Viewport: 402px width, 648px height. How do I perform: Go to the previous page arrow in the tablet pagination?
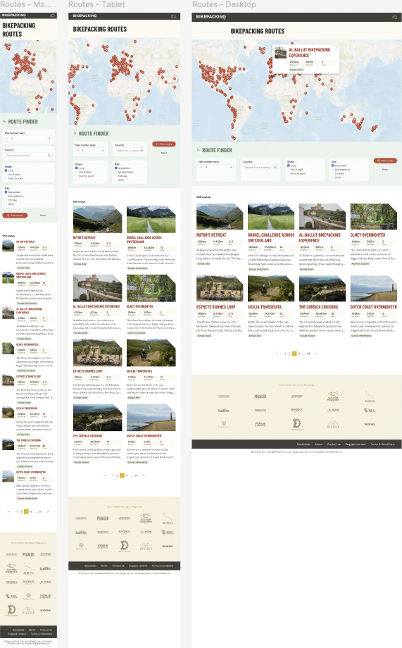pyautogui.click(x=105, y=475)
